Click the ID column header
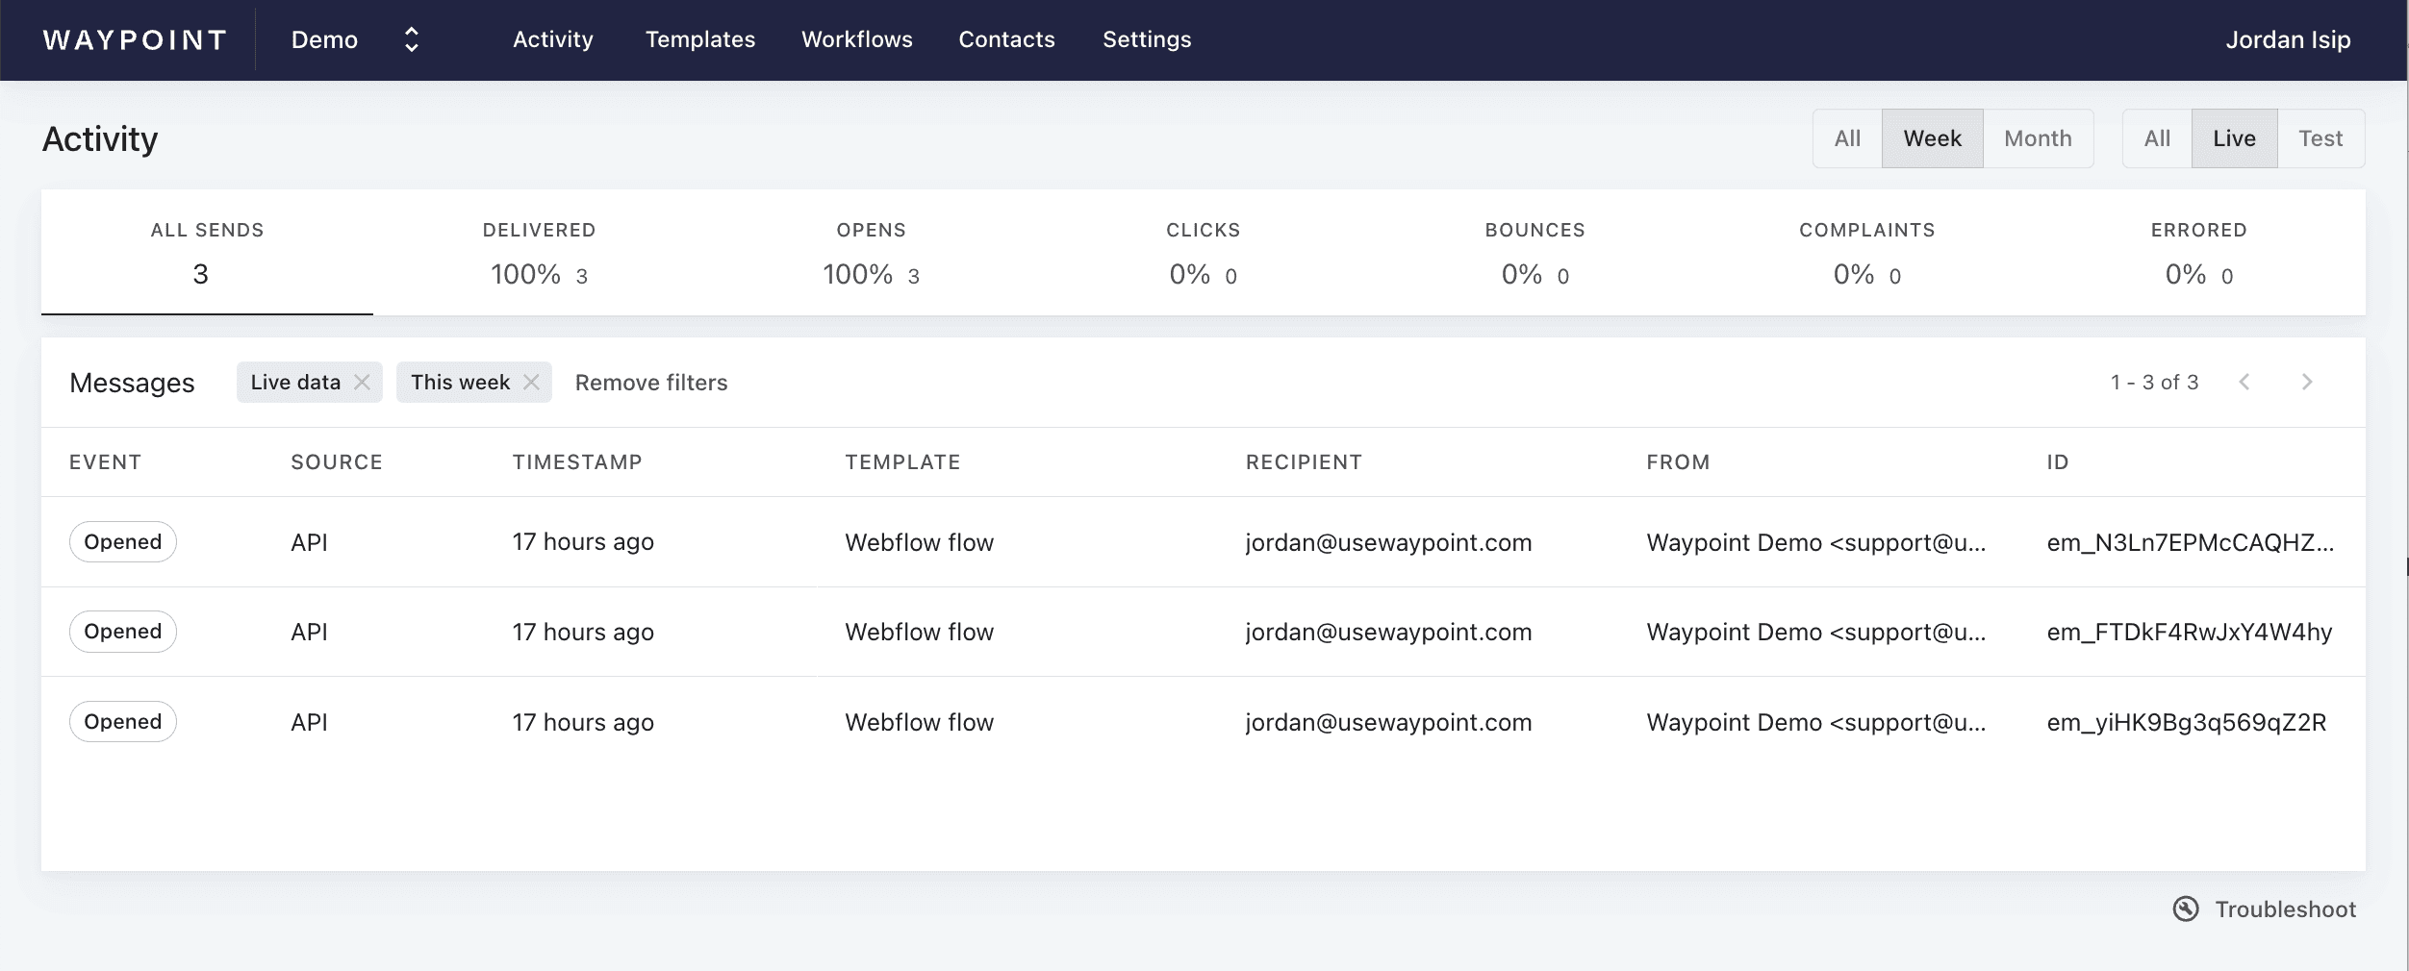This screenshot has width=2409, height=971. tap(2058, 462)
